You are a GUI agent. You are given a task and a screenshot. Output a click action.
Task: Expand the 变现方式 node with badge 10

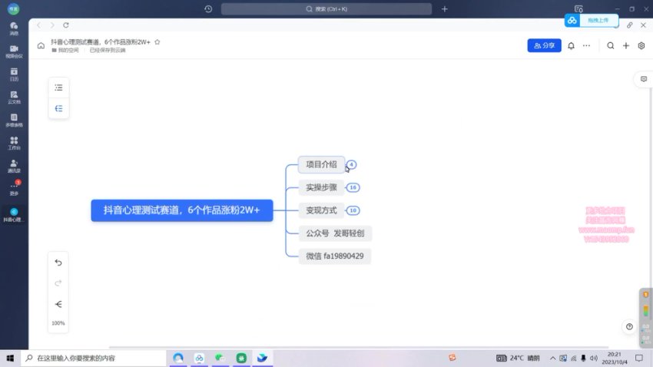[353, 210]
